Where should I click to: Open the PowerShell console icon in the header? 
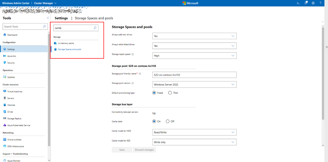298,3
